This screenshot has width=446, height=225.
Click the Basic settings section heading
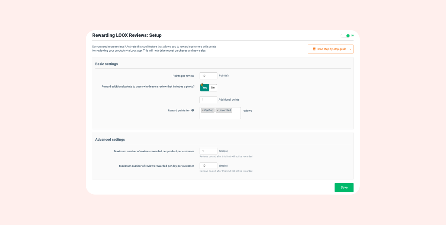click(106, 64)
